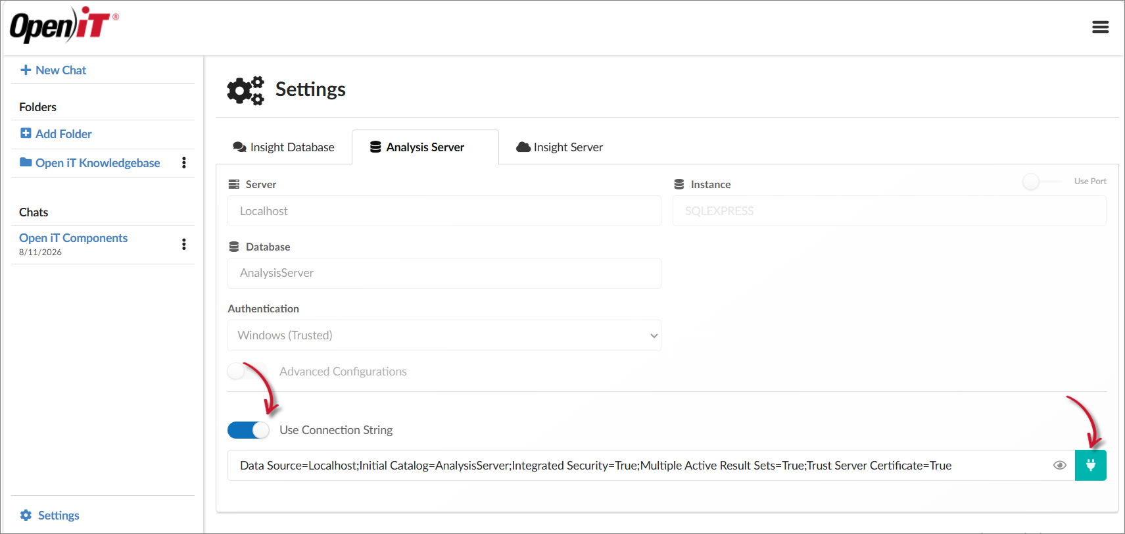Screen dimensions: 1125x534
Task: Switch to the Insight Database tab
Action: [283, 147]
